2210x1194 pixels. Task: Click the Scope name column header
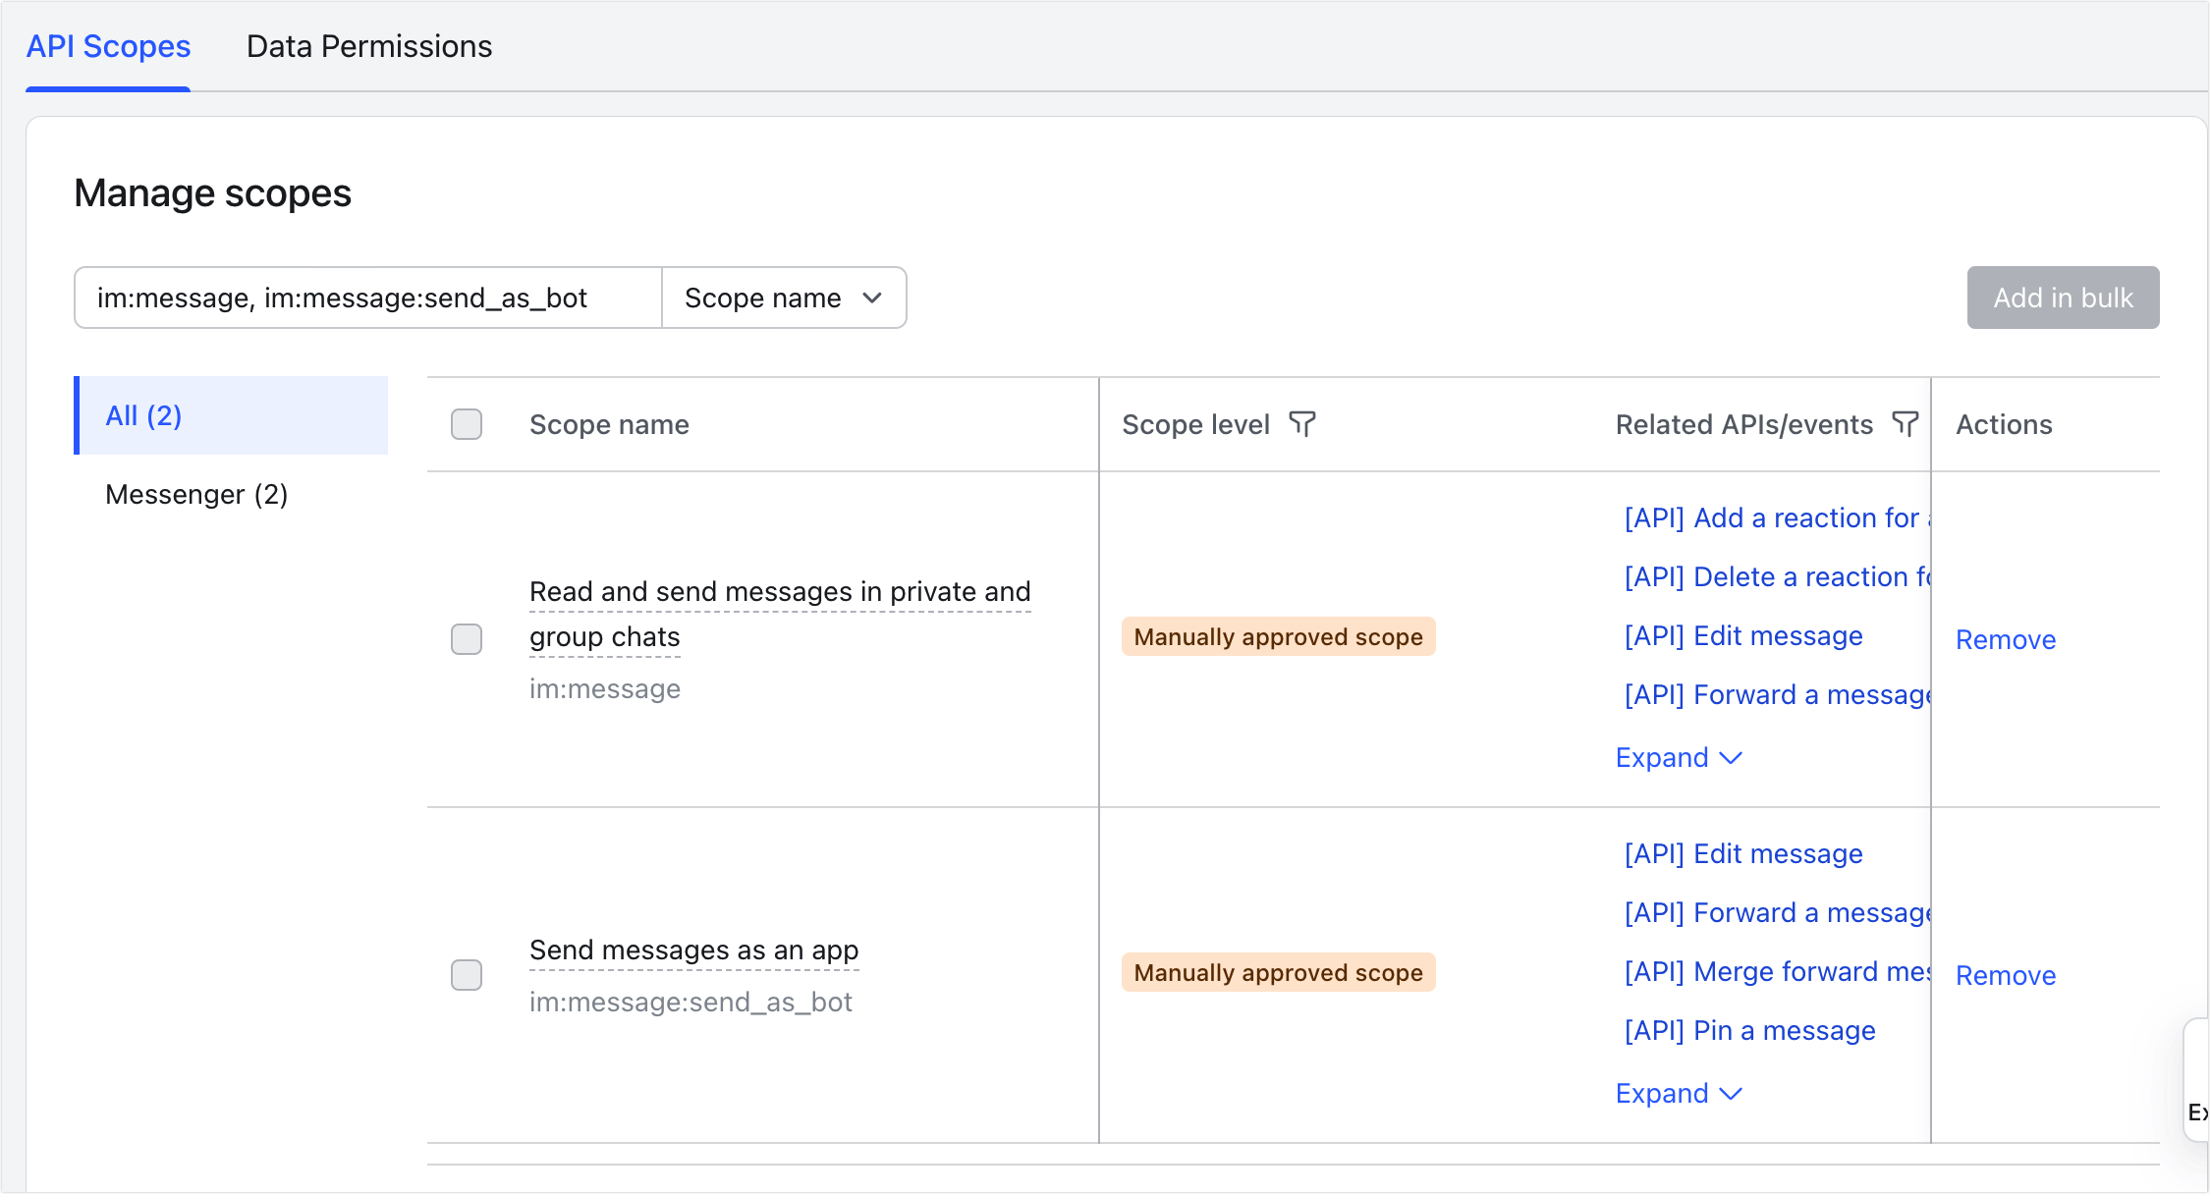tap(609, 424)
